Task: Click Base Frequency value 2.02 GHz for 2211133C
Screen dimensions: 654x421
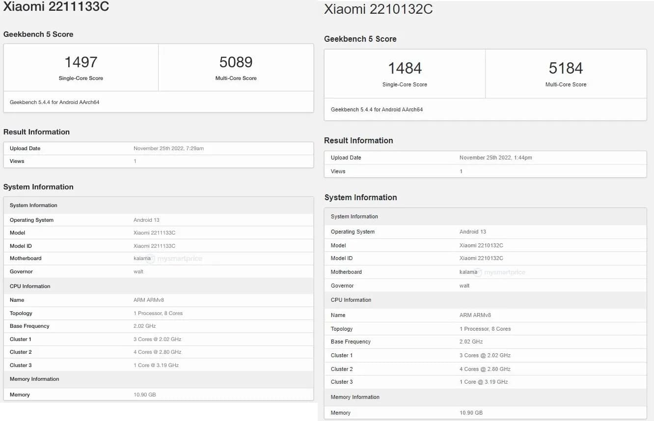Action: point(144,326)
